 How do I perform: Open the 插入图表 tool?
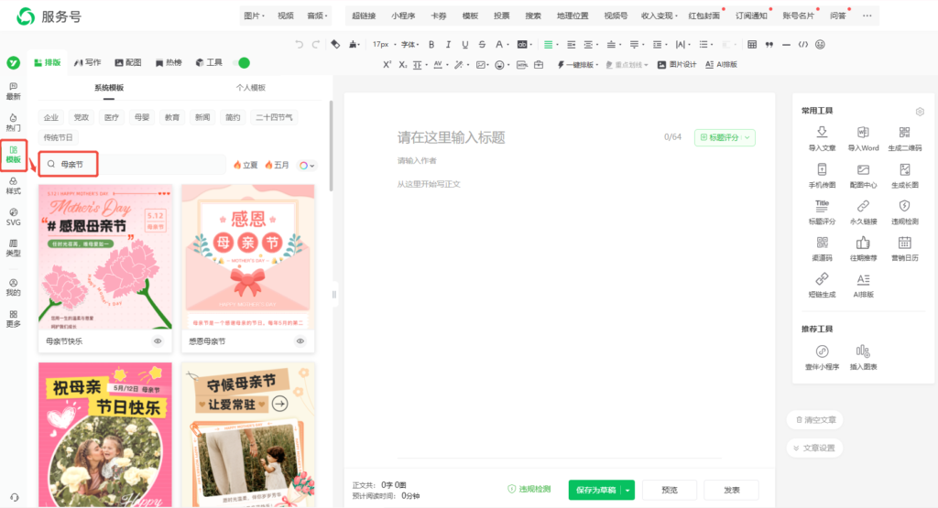(x=863, y=357)
